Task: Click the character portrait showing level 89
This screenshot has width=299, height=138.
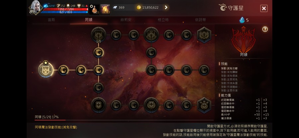Action: click(x=36, y=8)
